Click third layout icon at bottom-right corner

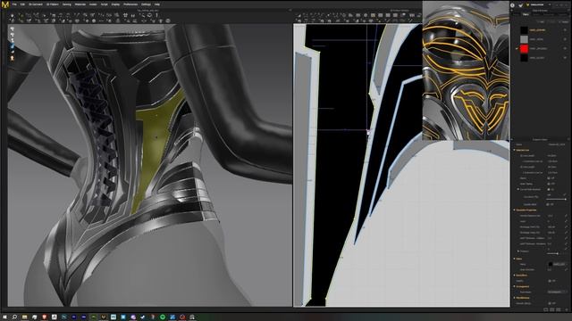[559, 309]
